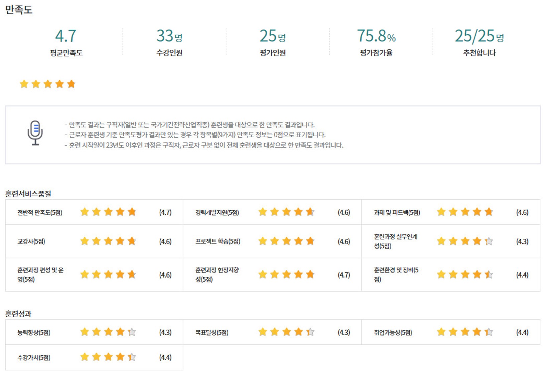Click the star rating for 경력개발지원

286,212
